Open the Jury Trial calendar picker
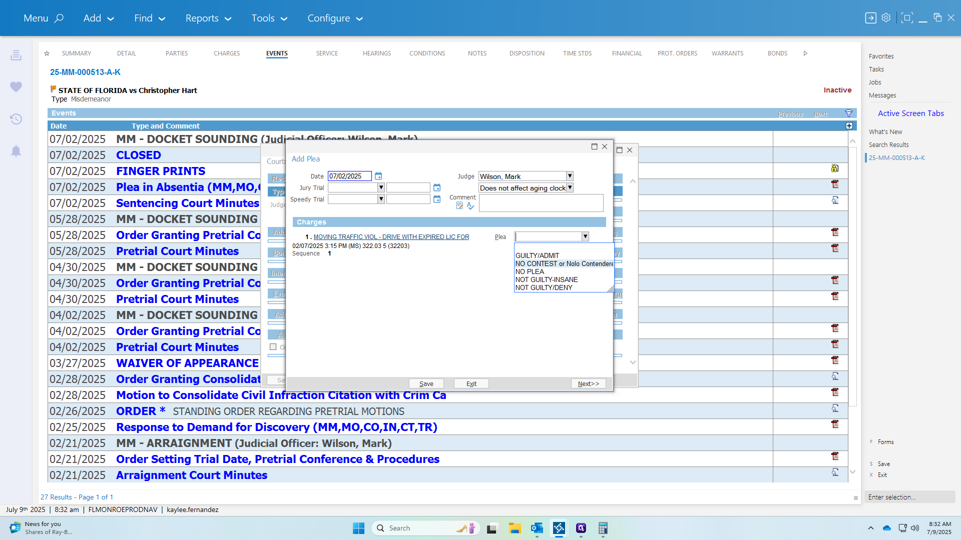Image resolution: width=961 pixels, height=540 pixels. tap(437, 187)
